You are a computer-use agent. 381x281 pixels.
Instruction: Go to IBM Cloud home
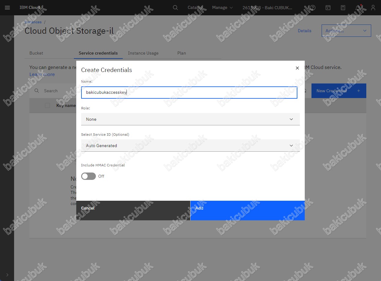click(x=30, y=8)
